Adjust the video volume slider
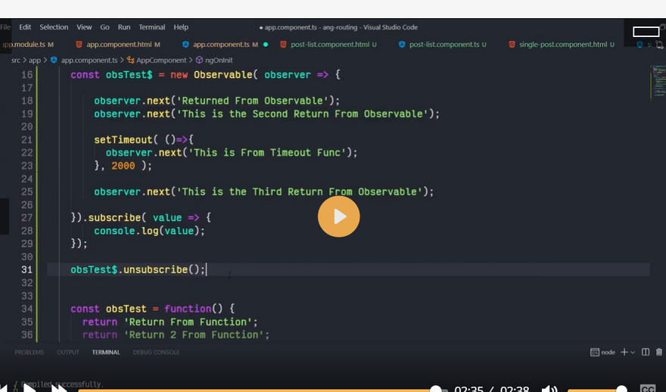Screen dimensions: 666x392 [x=598, y=389]
